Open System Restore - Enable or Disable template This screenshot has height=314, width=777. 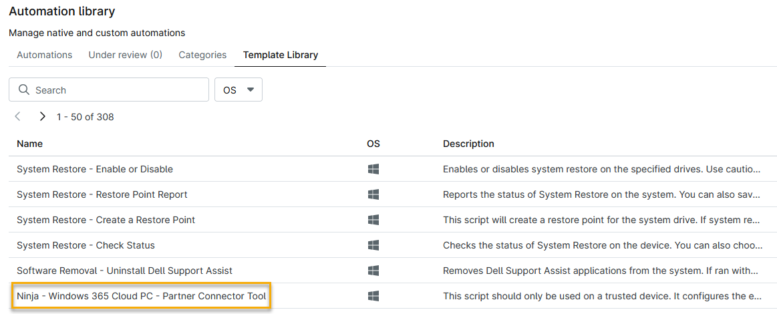coord(95,170)
